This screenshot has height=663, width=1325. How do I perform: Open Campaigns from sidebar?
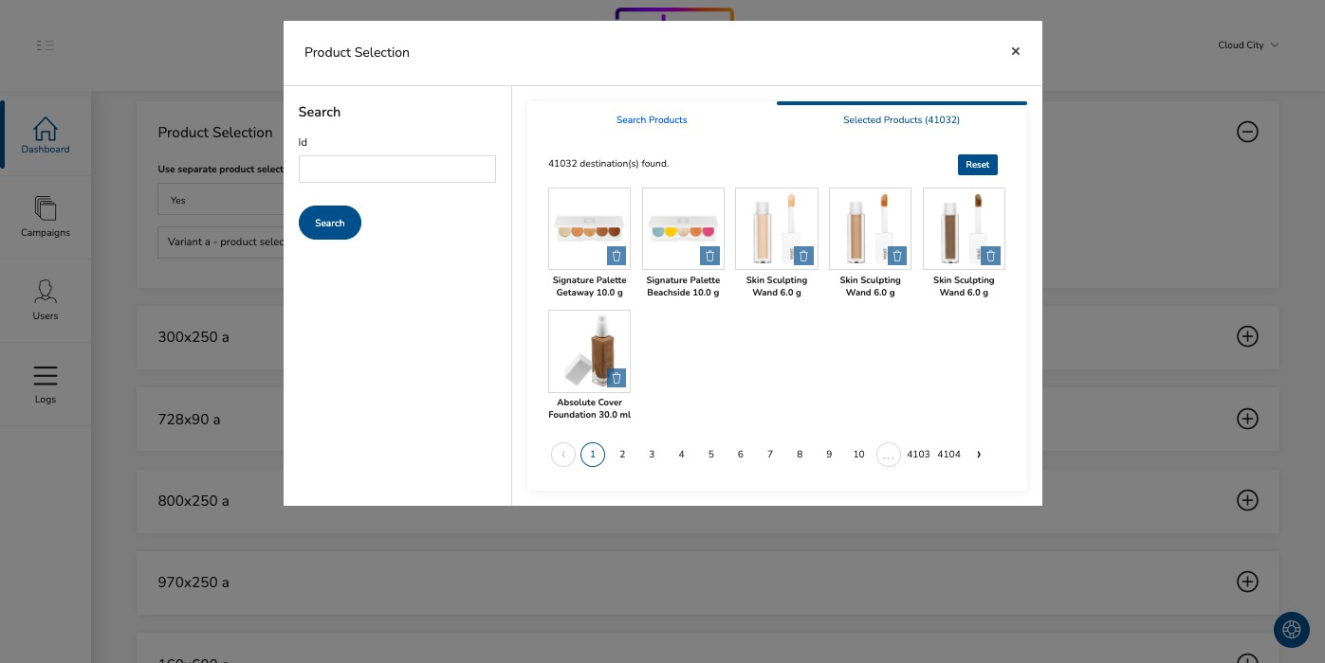pyautogui.click(x=46, y=217)
